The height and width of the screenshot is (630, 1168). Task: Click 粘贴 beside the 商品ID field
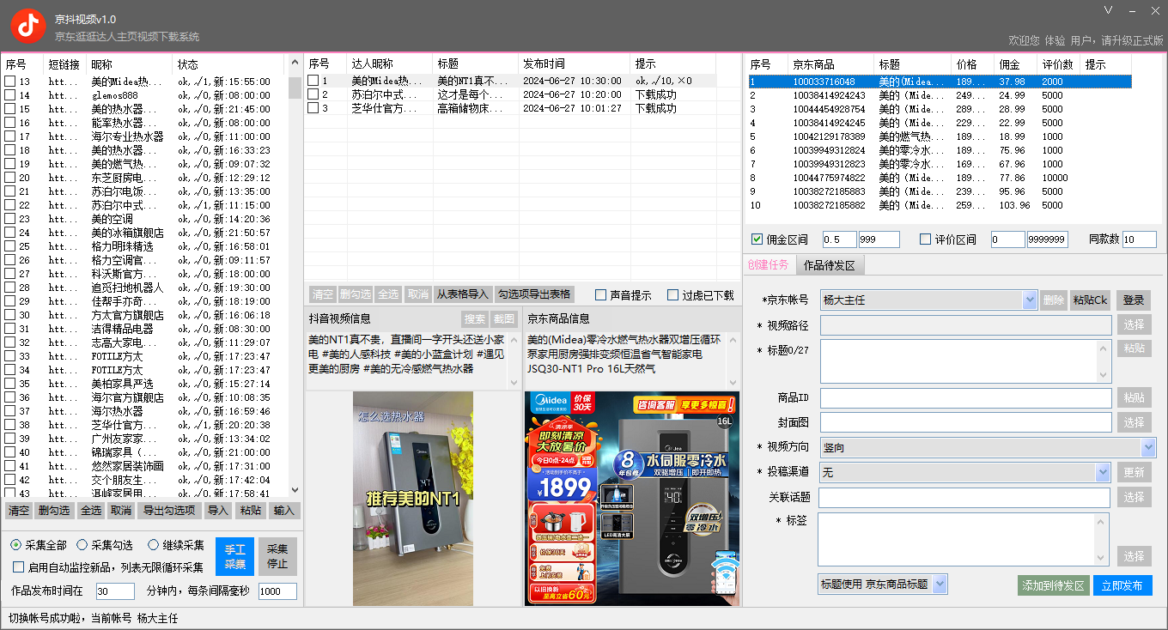[1134, 397]
